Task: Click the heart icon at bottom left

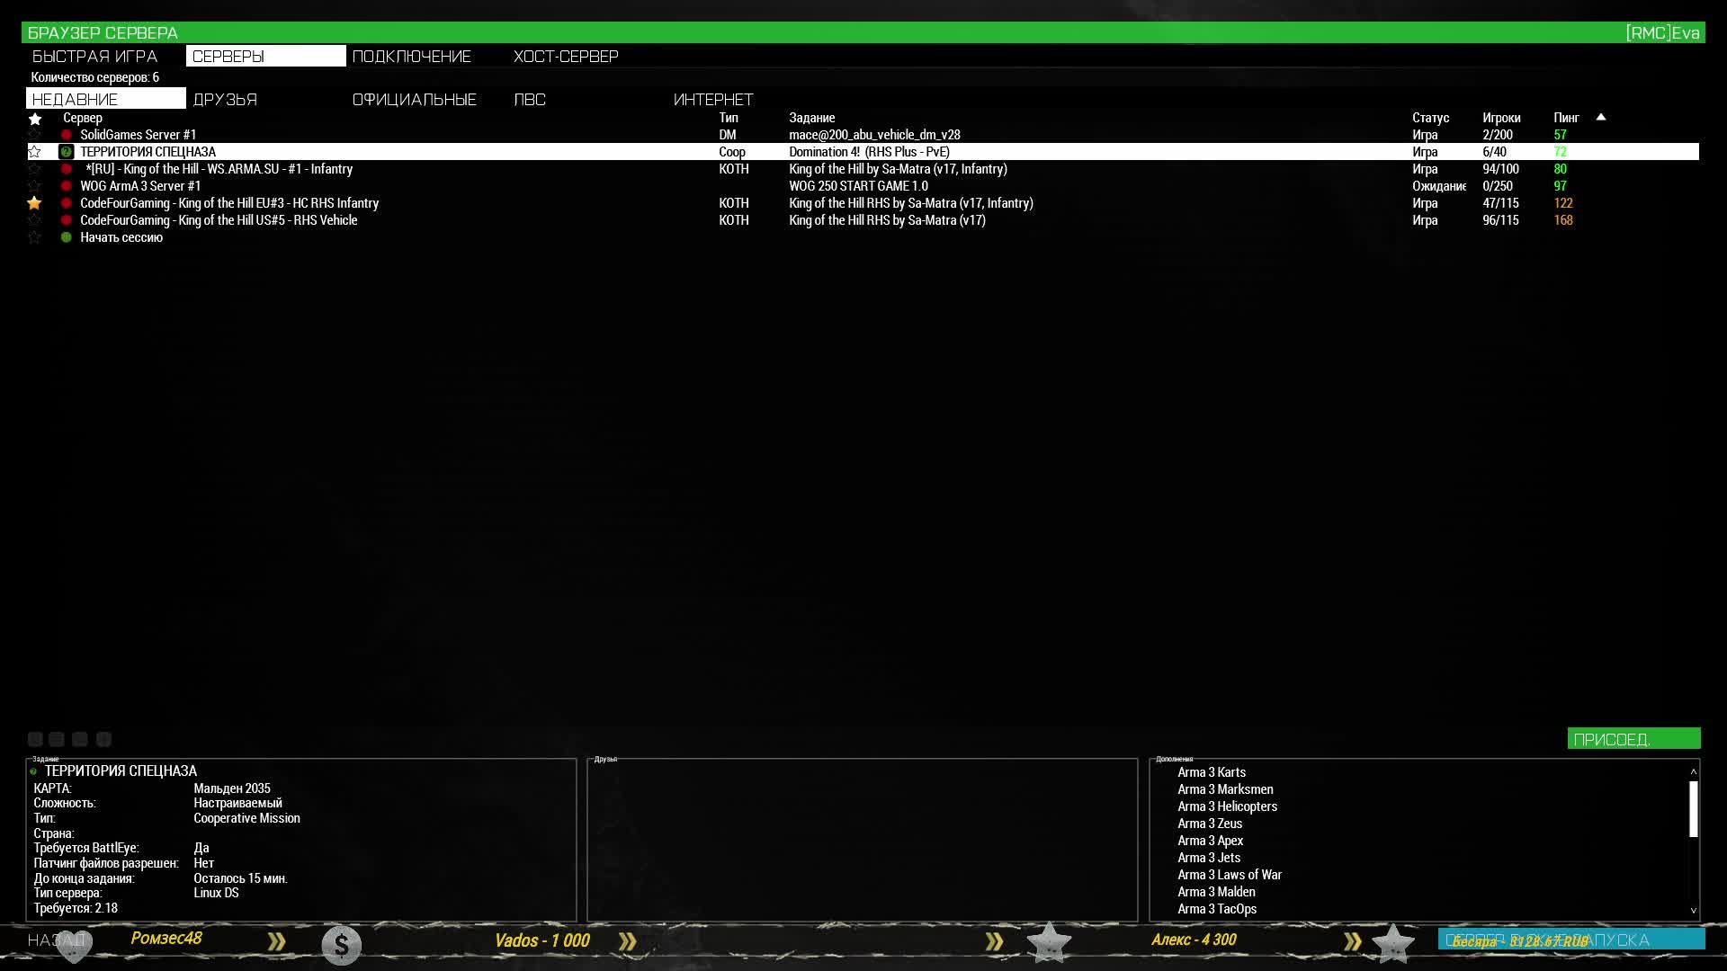Action: (x=74, y=945)
